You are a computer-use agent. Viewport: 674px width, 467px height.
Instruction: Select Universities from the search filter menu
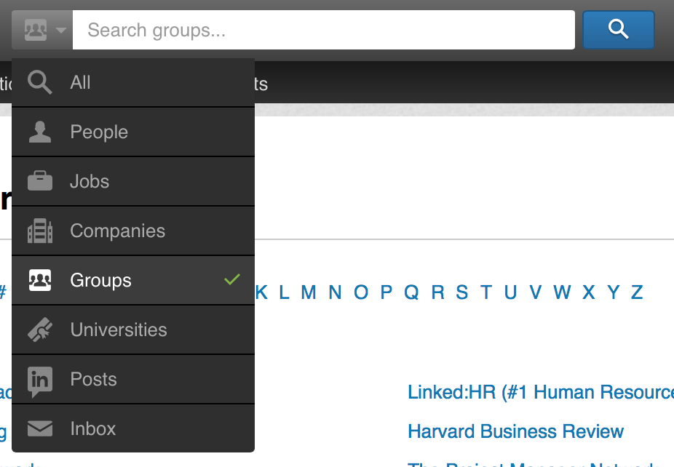coord(119,330)
